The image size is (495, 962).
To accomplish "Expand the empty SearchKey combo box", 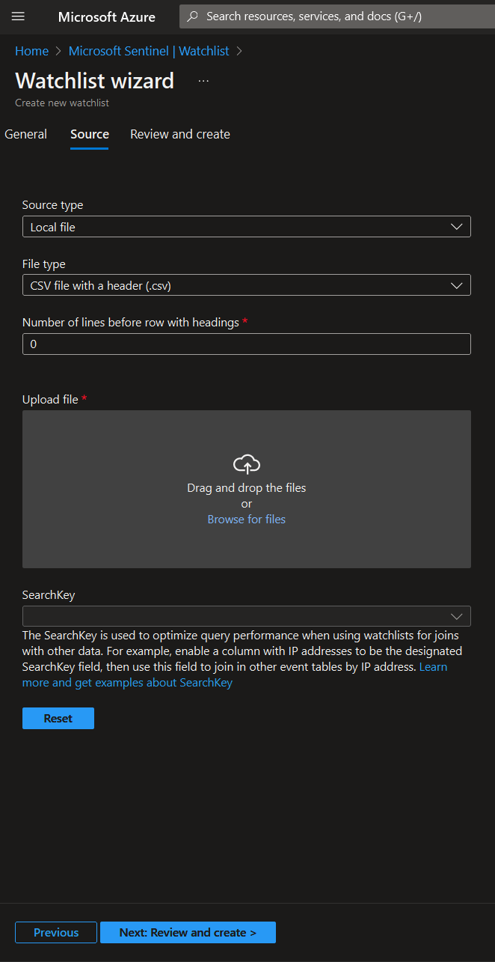I will (x=232, y=616).
